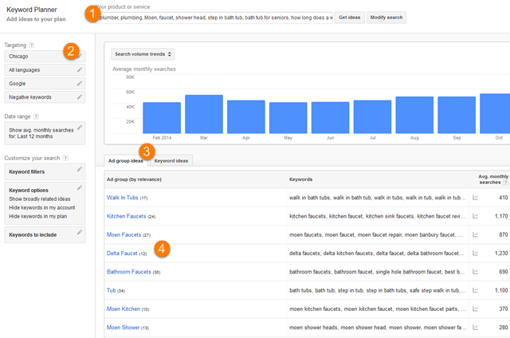Show trend chart icon for Tub row
510x338 pixels.
tap(475, 290)
